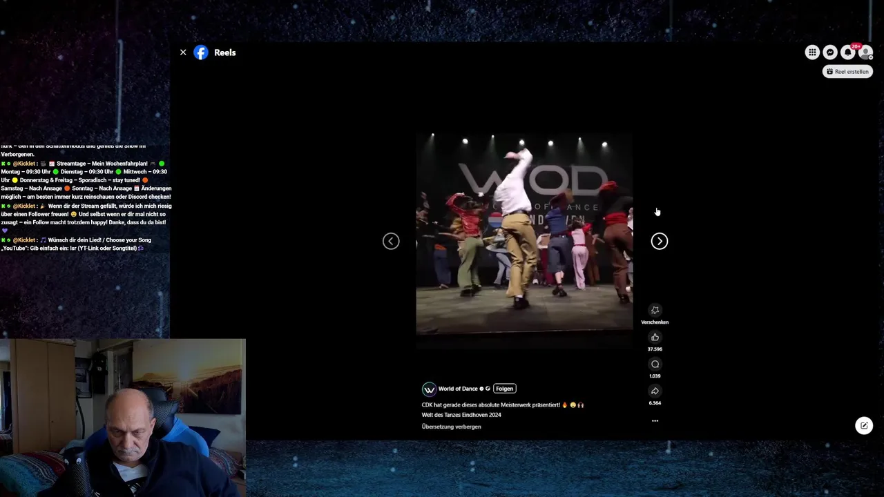
Task: Open World of Dance profile avatar
Action: [429, 389]
